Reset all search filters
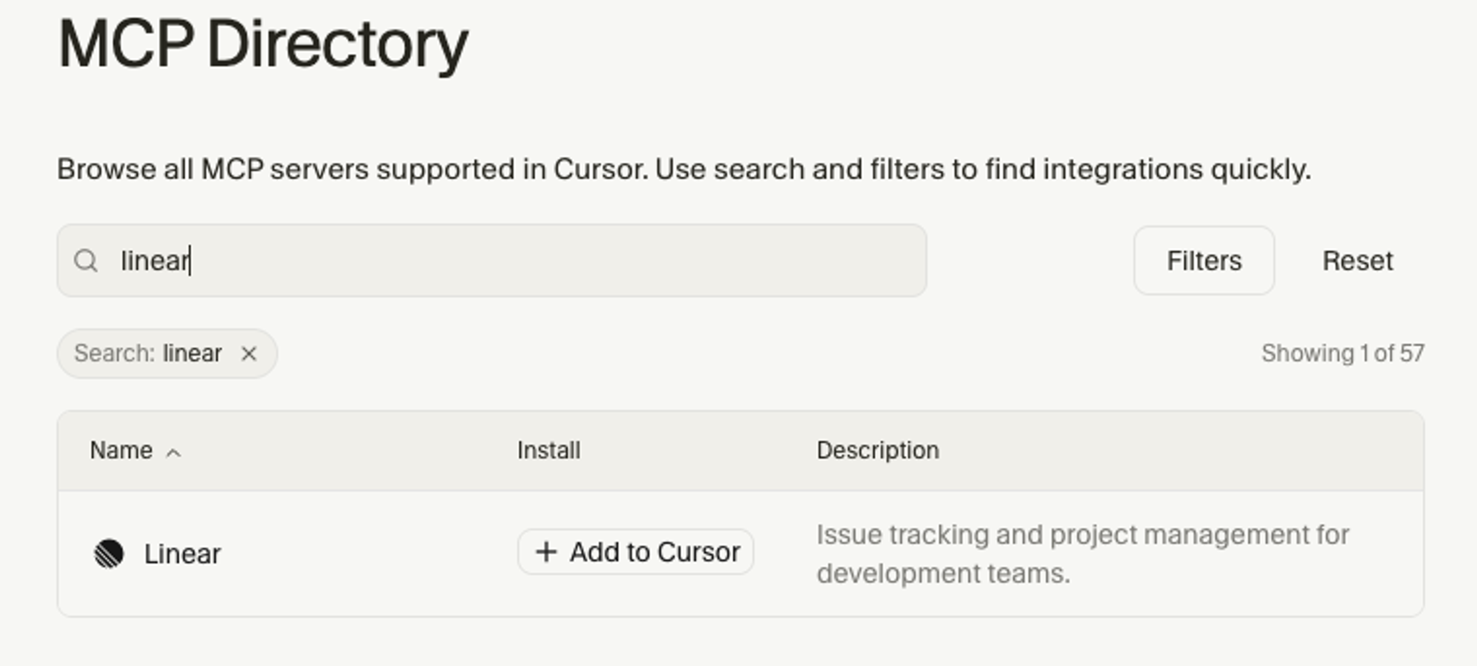 tap(1356, 261)
